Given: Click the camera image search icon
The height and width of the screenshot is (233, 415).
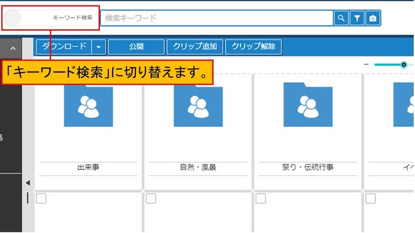Looking at the screenshot, I should [373, 18].
